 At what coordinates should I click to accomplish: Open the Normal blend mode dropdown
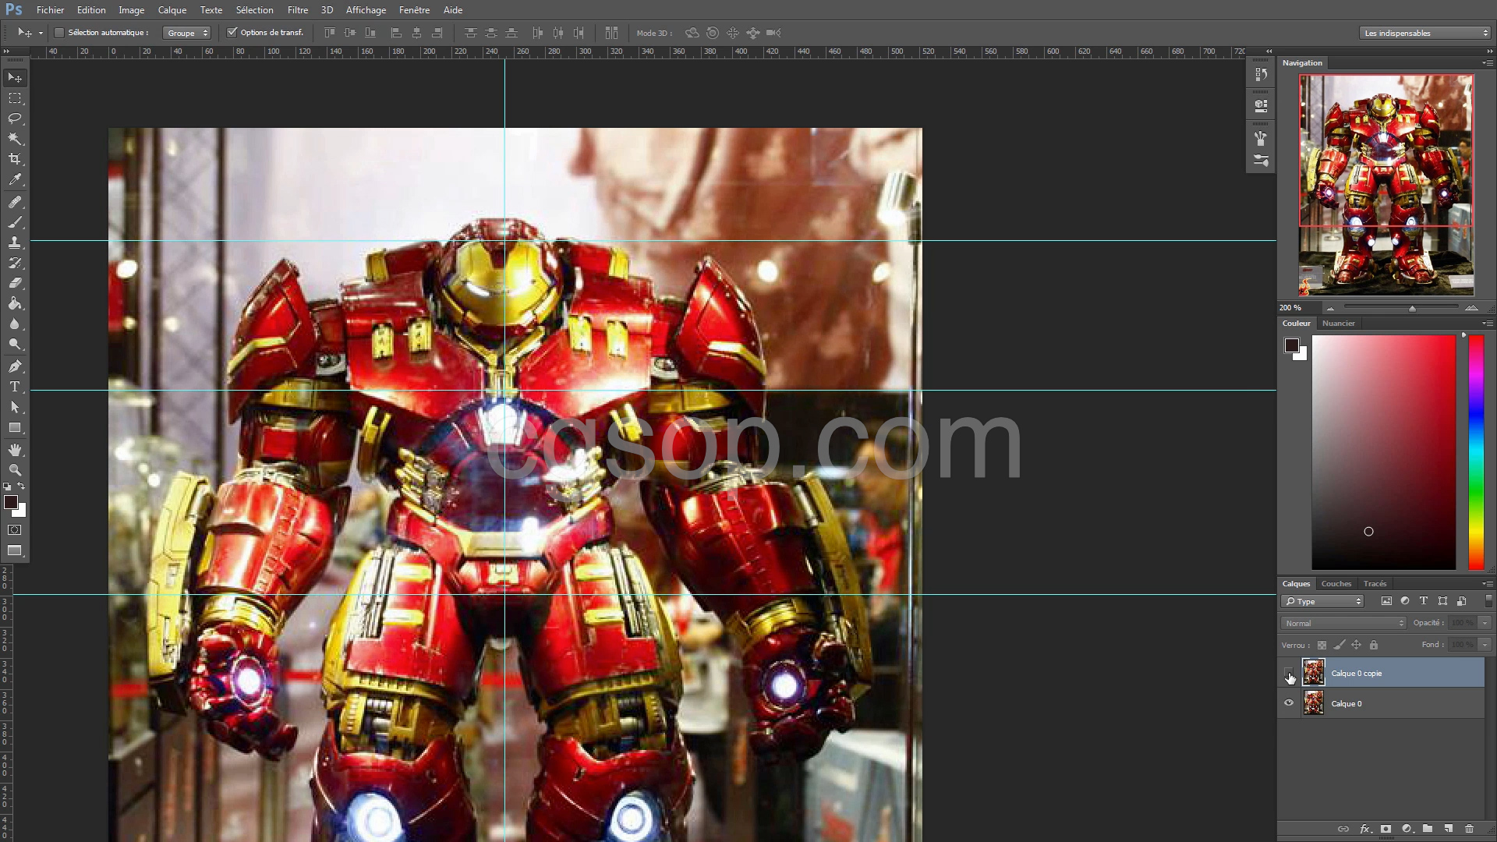click(1343, 623)
